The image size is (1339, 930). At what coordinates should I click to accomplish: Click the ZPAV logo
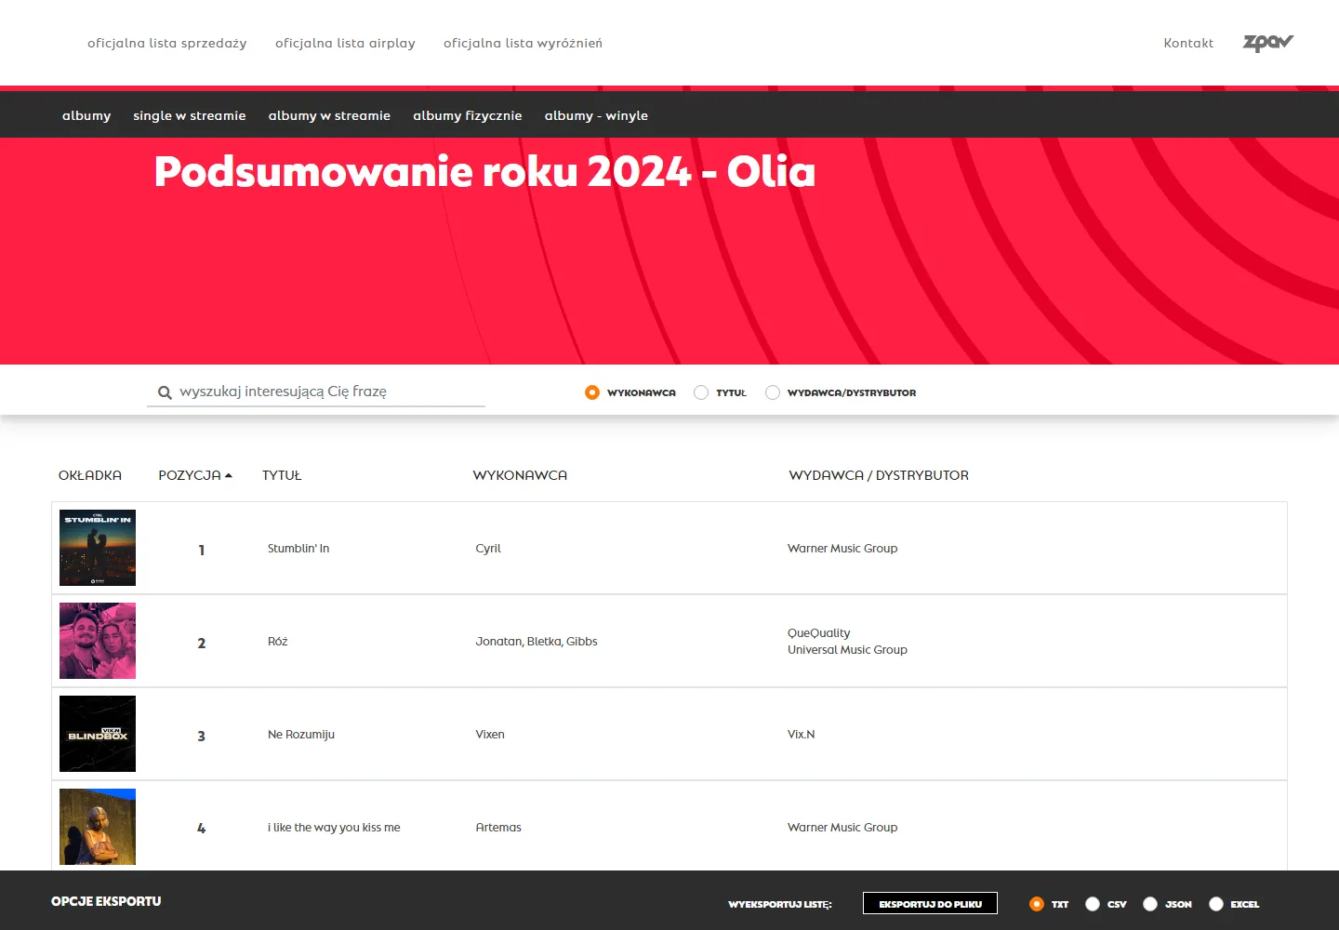click(x=1268, y=43)
